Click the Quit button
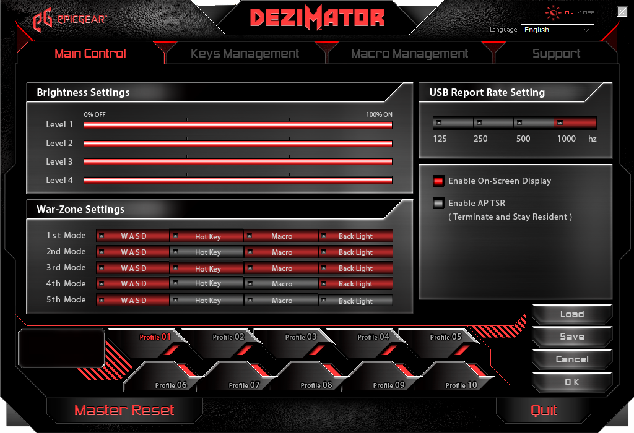Viewport: 634px width, 433px height. pos(544,410)
